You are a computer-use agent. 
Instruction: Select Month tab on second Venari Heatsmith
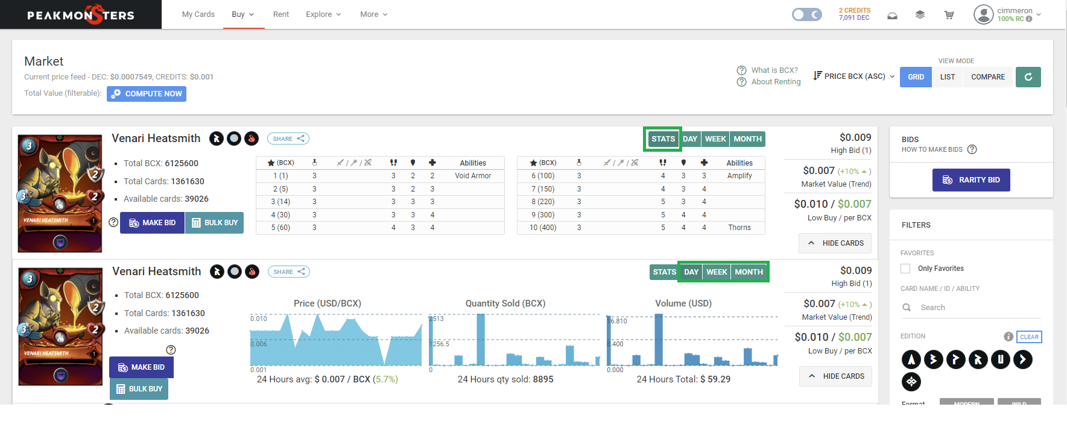coord(749,272)
